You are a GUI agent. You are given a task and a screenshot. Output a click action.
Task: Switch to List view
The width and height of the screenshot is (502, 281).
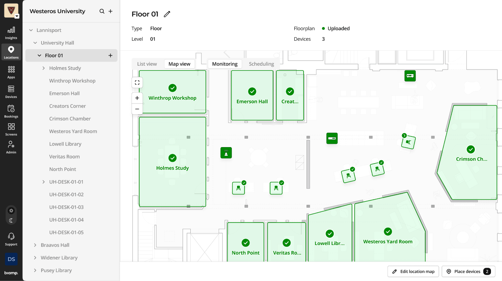(x=148, y=63)
